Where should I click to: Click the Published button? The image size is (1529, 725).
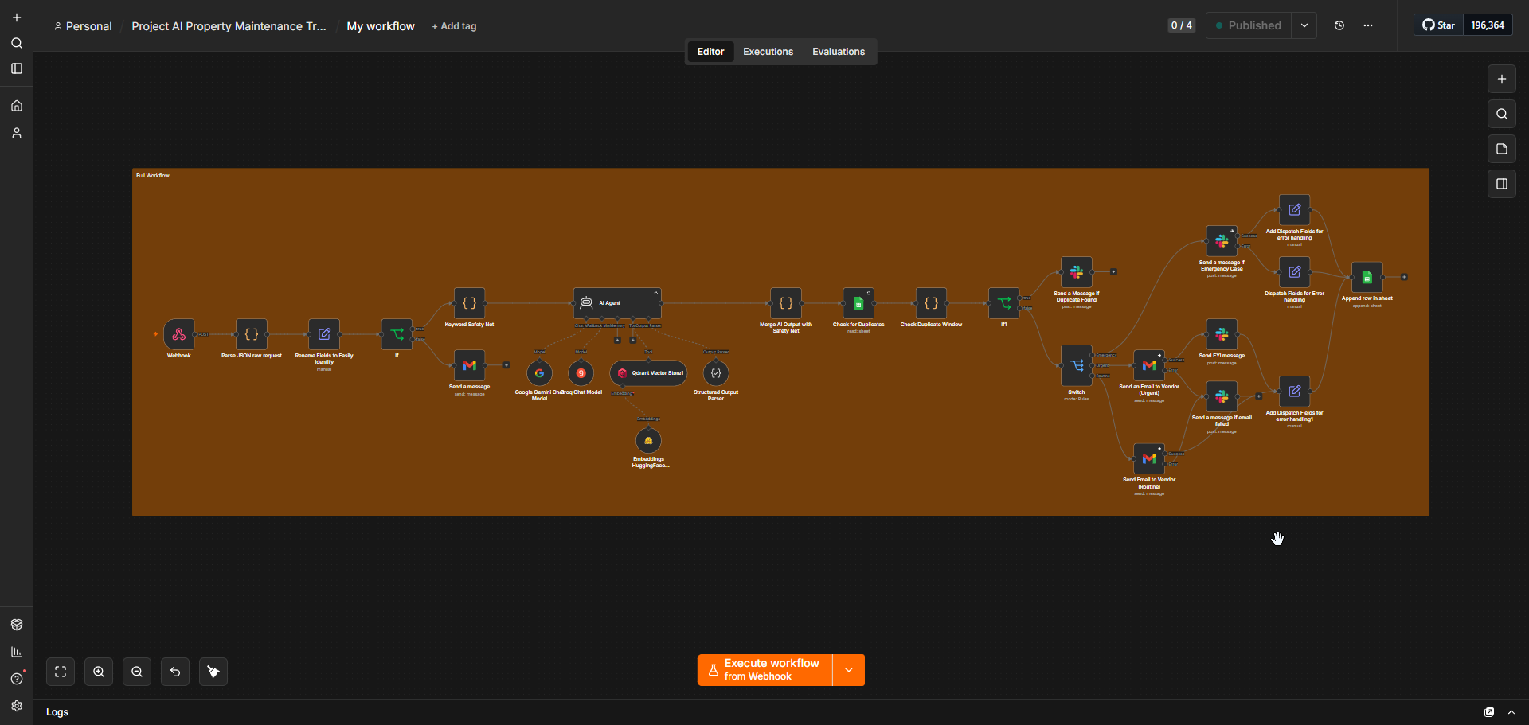(1248, 25)
